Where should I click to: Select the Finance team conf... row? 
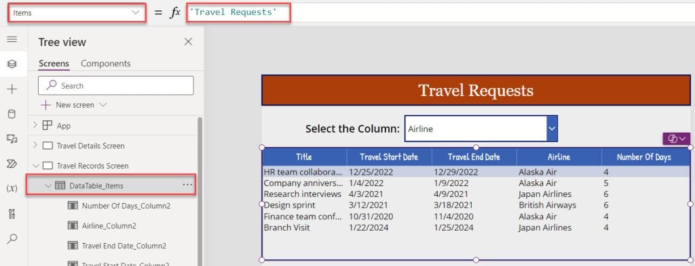(476, 217)
